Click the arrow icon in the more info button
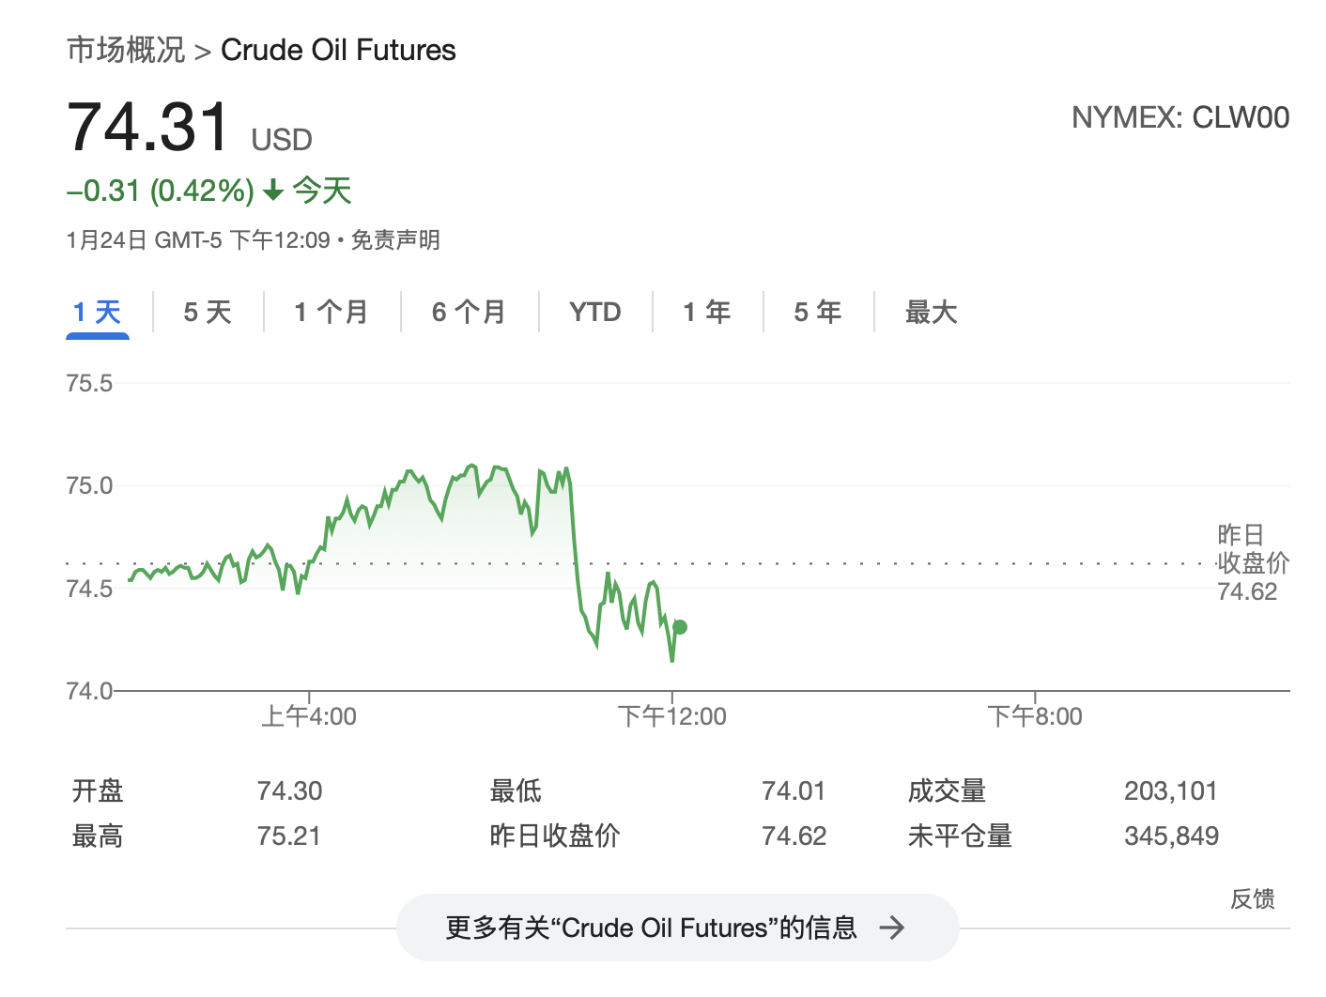The height and width of the screenshot is (997, 1326). click(891, 928)
